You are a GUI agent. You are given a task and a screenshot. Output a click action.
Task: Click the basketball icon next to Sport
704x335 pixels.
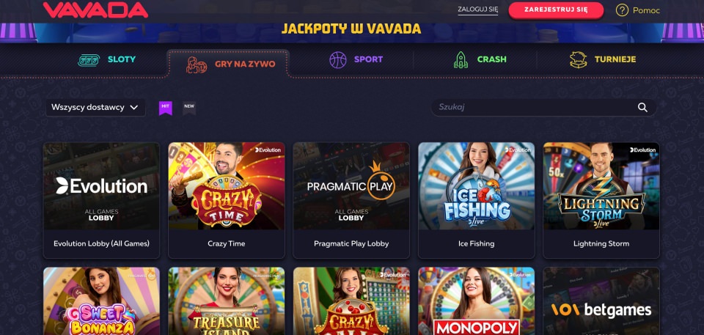pos(338,59)
